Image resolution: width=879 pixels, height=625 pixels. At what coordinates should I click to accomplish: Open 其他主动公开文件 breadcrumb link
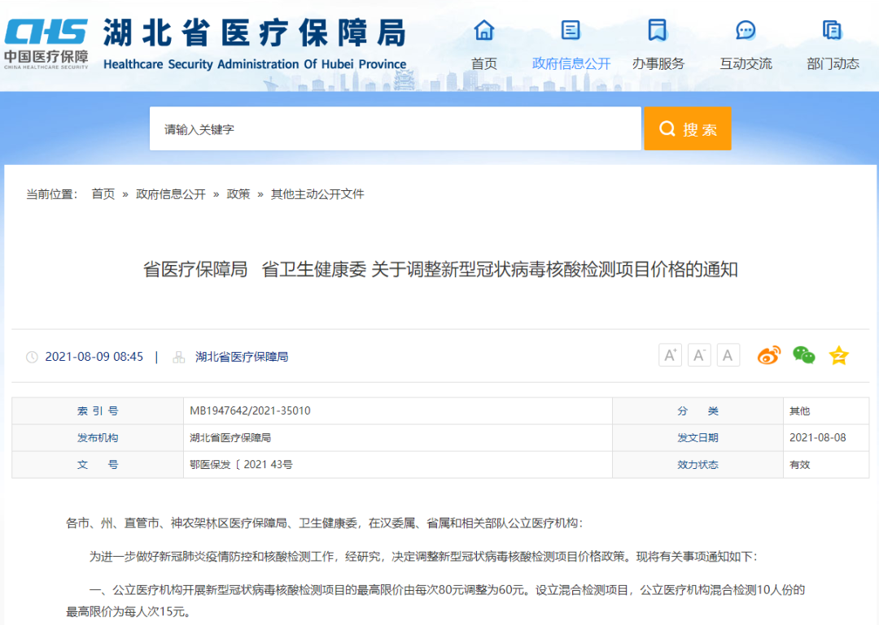[x=317, y=194]
